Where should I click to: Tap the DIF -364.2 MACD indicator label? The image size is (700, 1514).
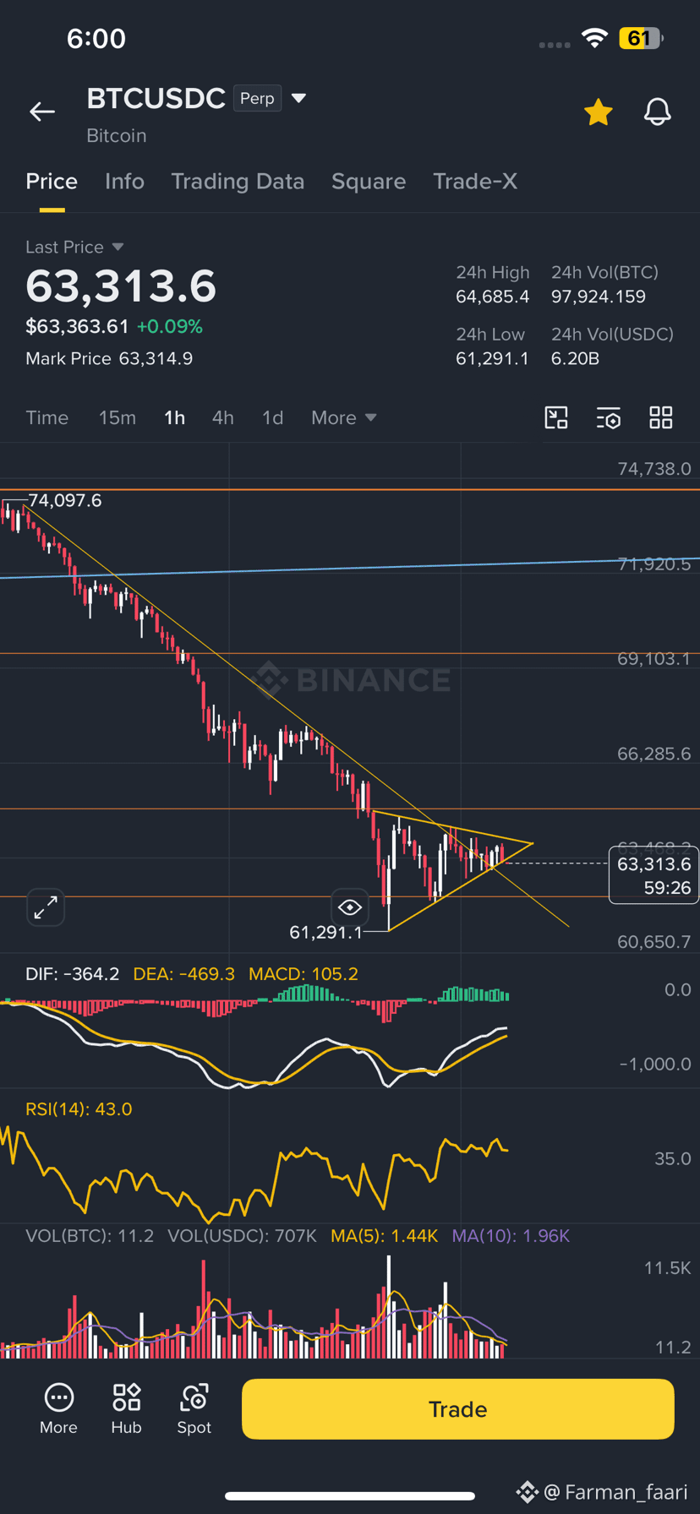coord(73,973)
